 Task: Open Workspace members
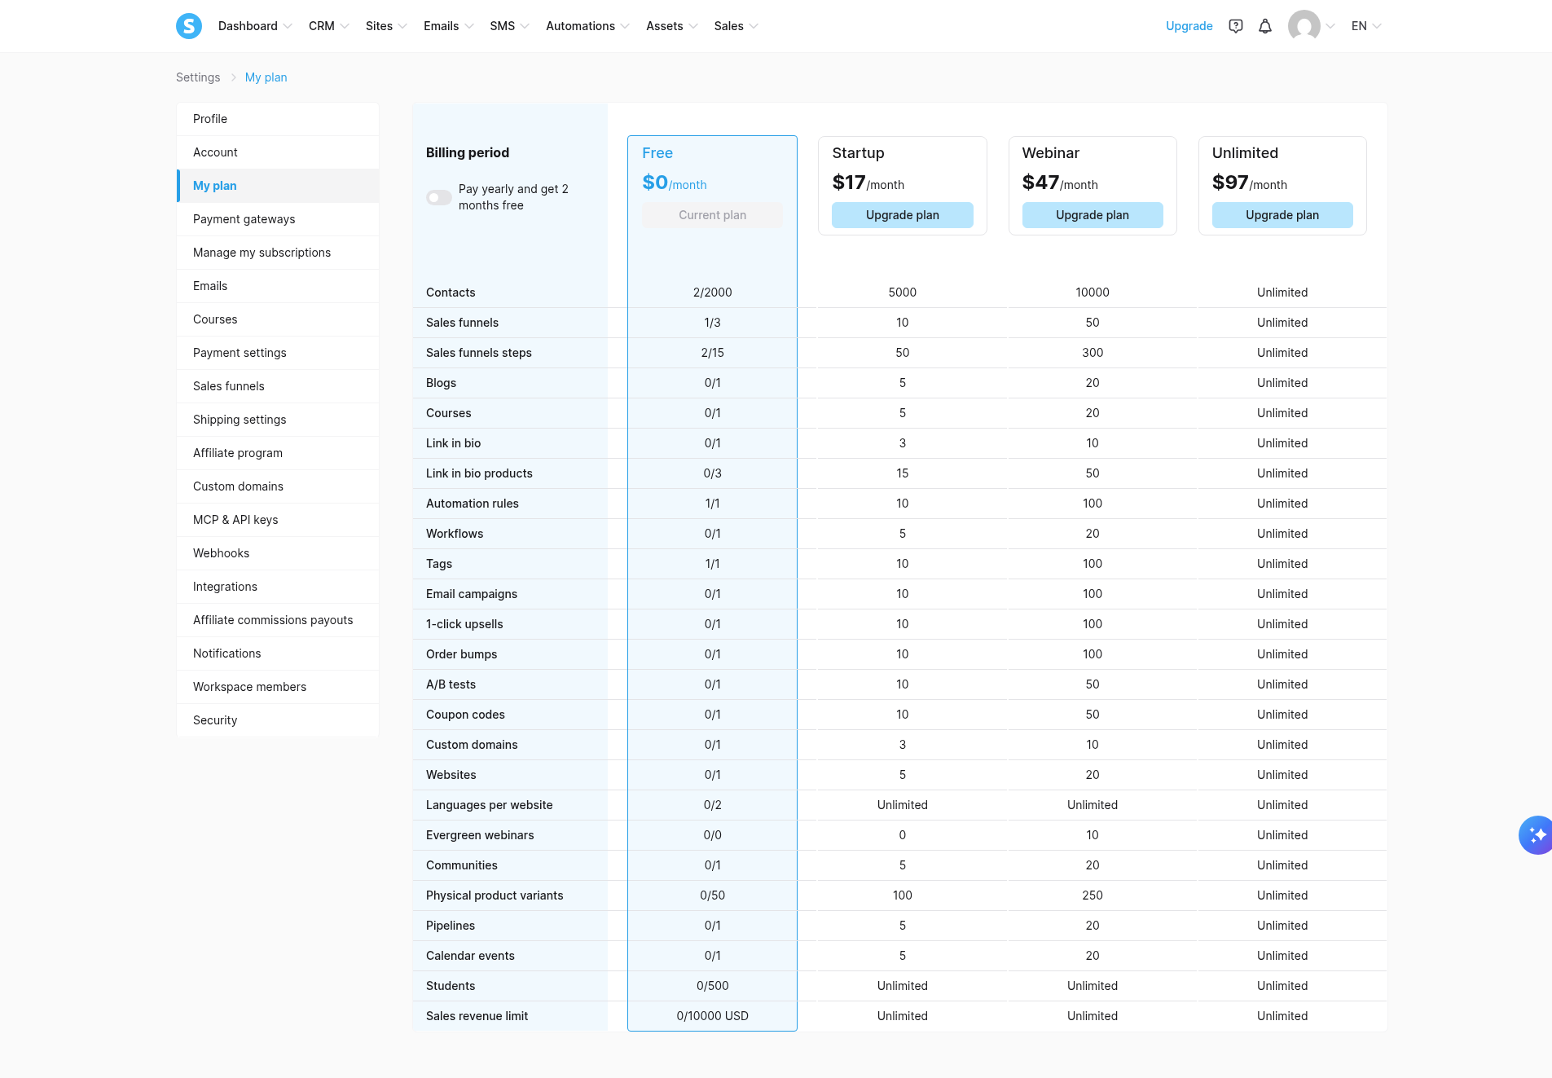(x=278, y=687)
